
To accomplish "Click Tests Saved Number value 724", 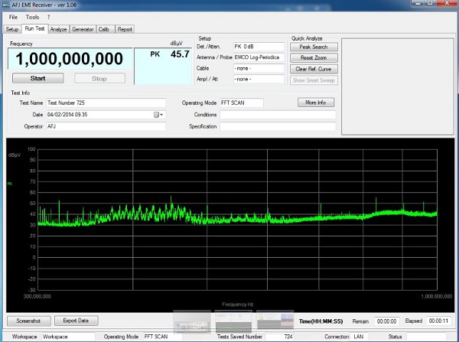I will pos(279,337).
